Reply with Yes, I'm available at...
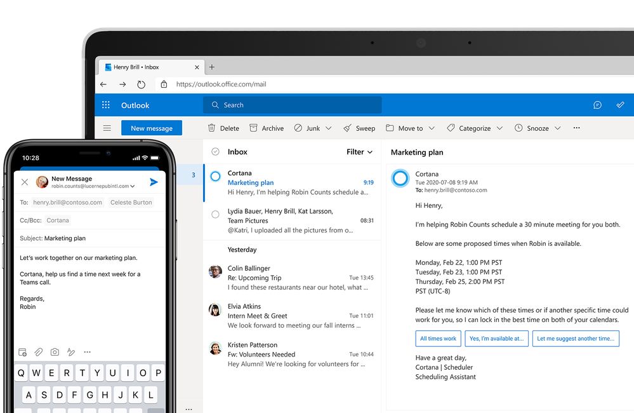The width and height of the screenshot is (634, 413). pos(496,339)
